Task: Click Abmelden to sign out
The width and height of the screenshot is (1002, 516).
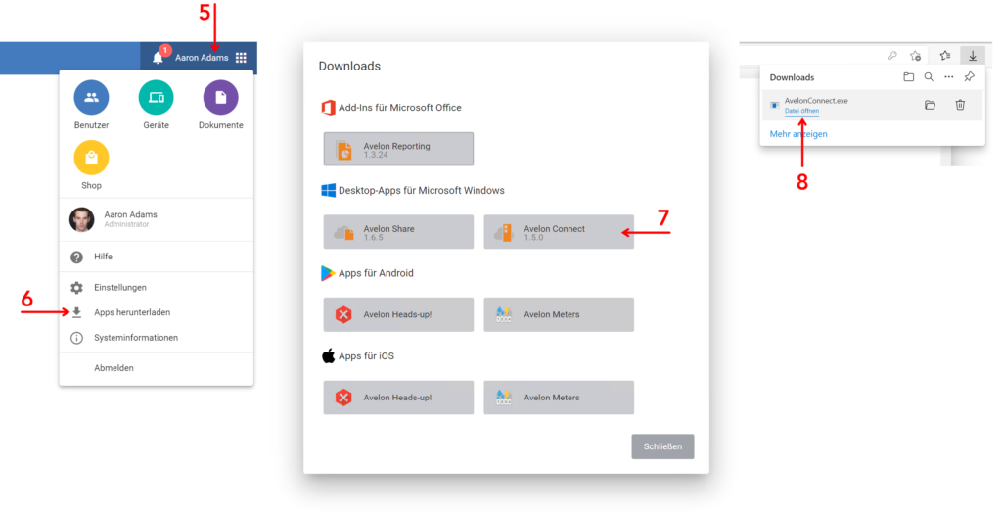Action: click(x=156, y=368)
